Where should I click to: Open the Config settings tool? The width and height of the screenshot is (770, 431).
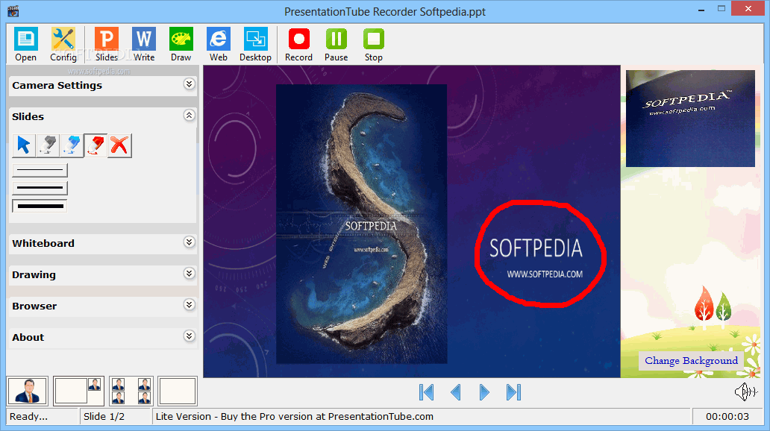(x=63, y=44)
